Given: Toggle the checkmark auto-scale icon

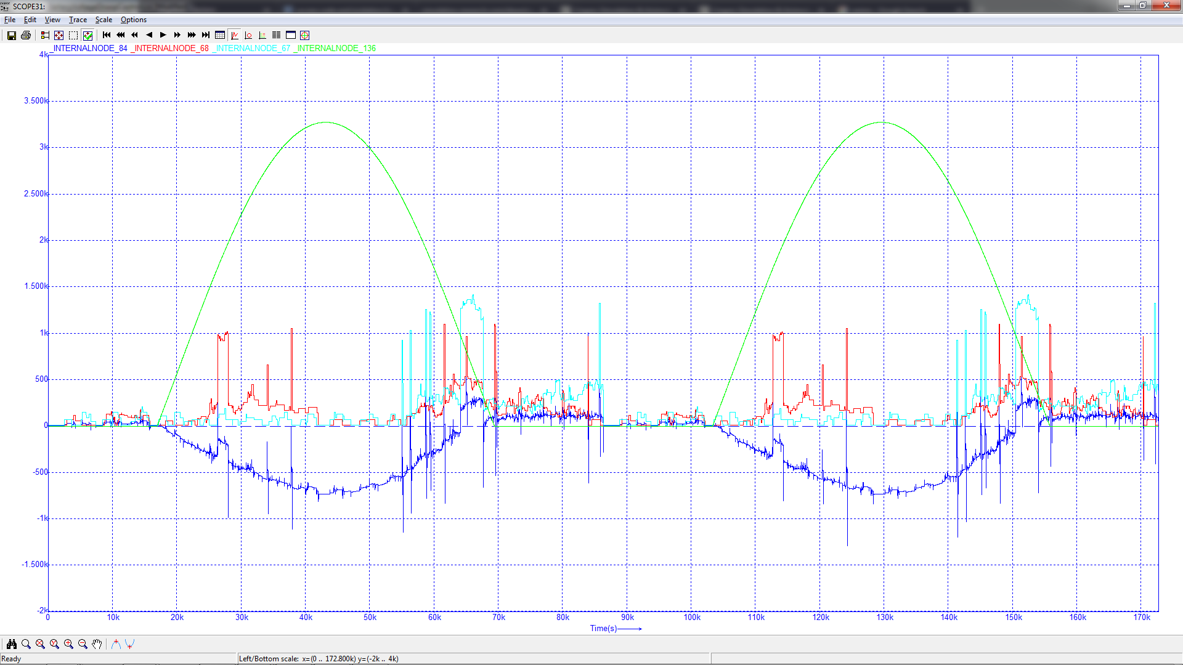Looking at the screenshot, I should click(87, 35).
